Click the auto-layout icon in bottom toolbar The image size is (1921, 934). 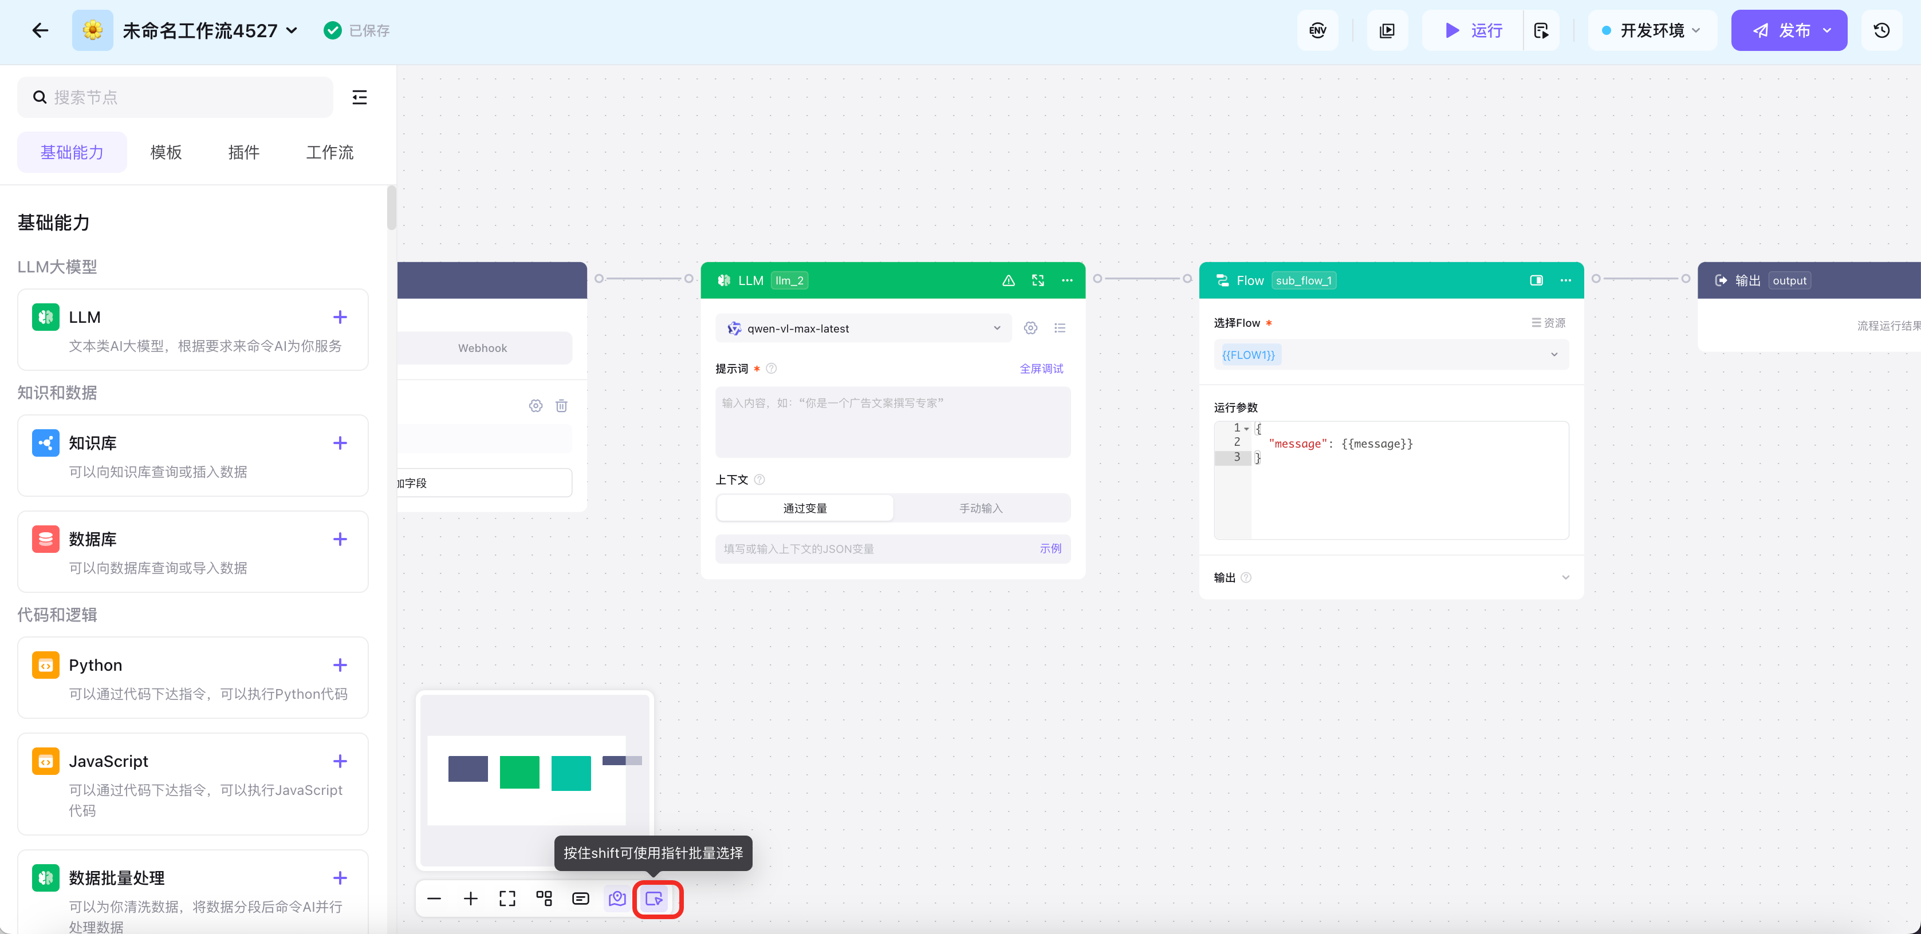click(x=544, y=898)
